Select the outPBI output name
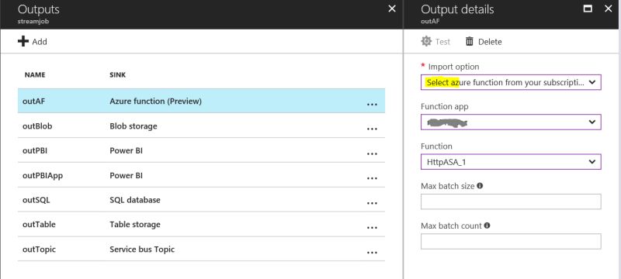Screen dimensions: 621x279 (x=35, y=150)
